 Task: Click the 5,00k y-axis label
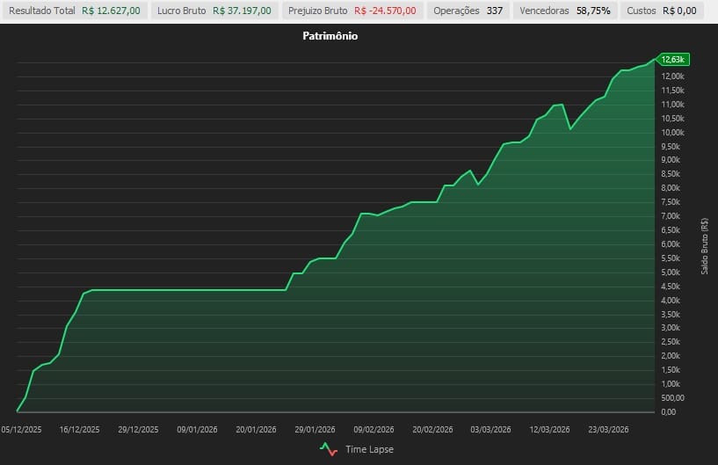[671, 272]
